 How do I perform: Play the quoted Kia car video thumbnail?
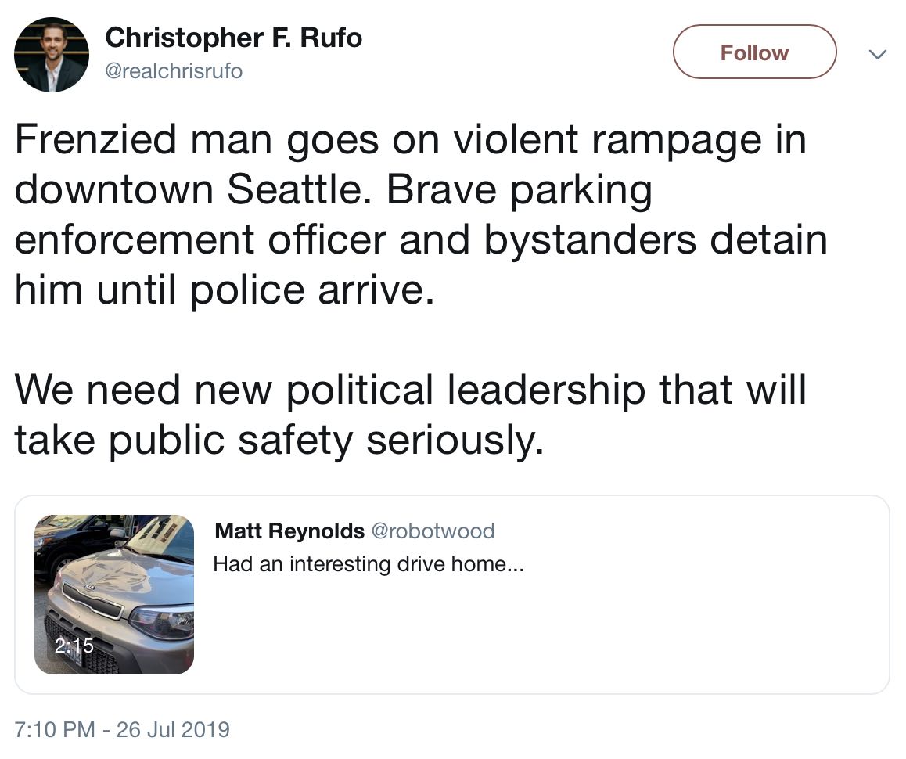pos(114,594)
